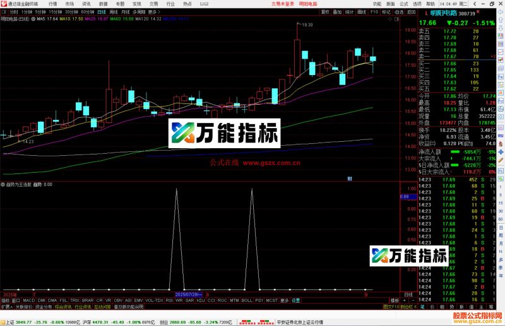This screenshot has height=326, width=505.
Task: Click the round icon beside 趋势为王选股
Action: [3, 184]
